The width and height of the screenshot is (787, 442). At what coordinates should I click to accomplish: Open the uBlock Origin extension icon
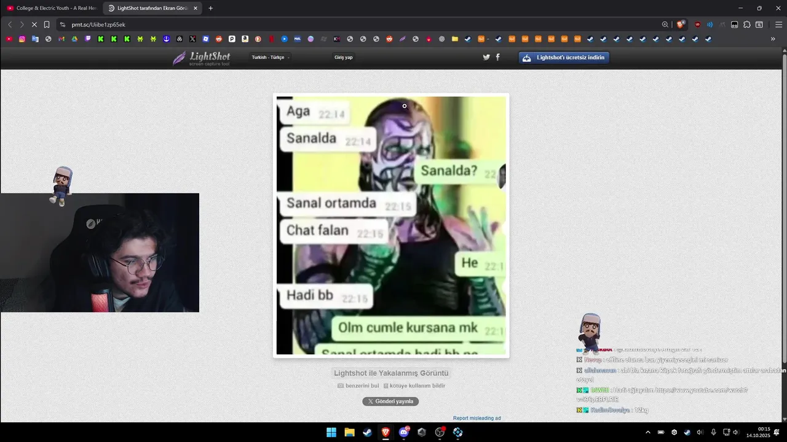(x=697, y=25)
